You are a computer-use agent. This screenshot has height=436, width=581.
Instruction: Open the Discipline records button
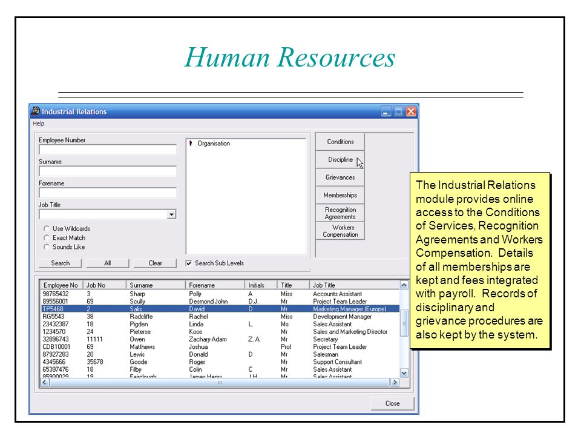click(x=340, y=159)
